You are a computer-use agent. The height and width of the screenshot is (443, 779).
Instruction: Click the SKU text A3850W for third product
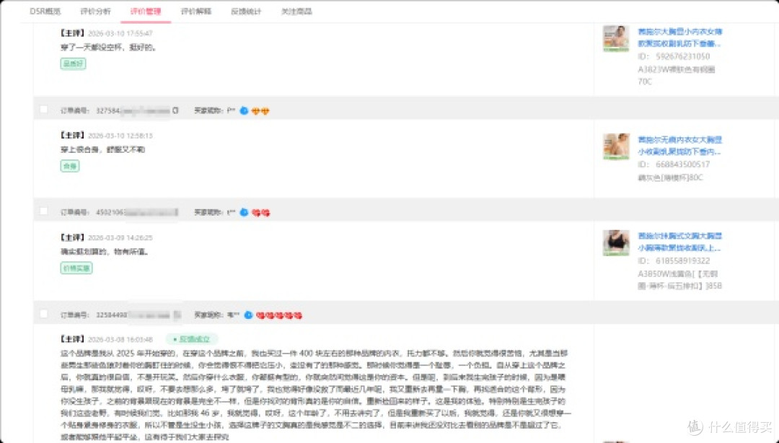pos(679,279)
